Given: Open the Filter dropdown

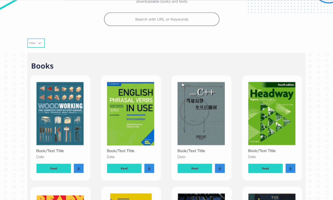Looking at the screenshot, I should tap(36, 43).
